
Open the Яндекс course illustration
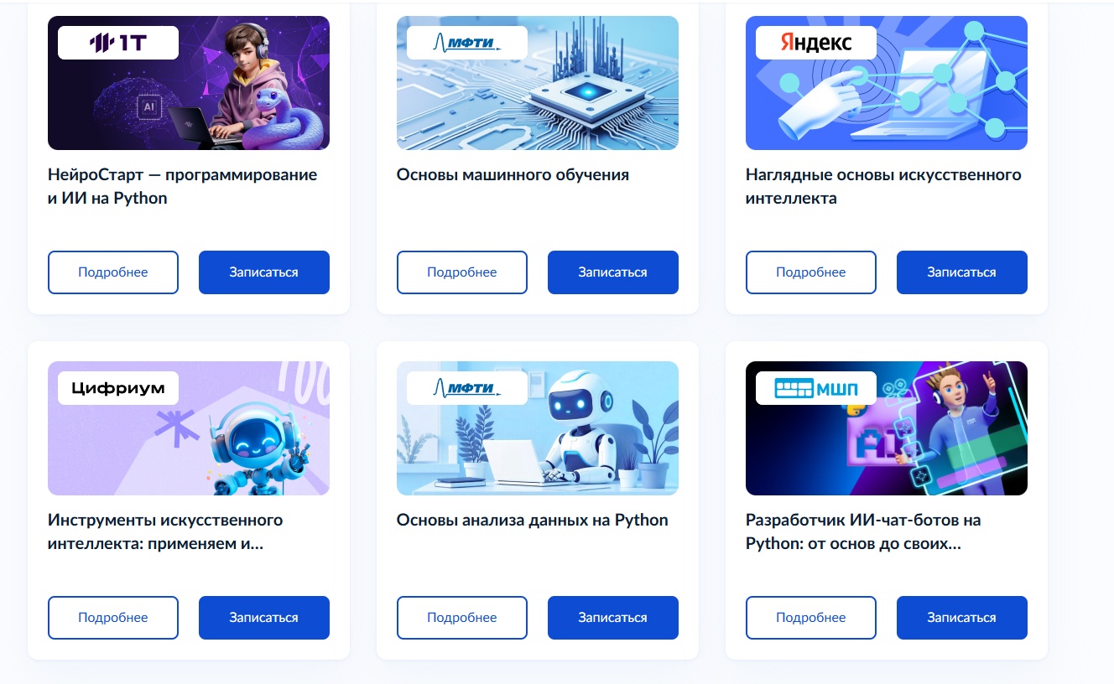pos(887,83)
